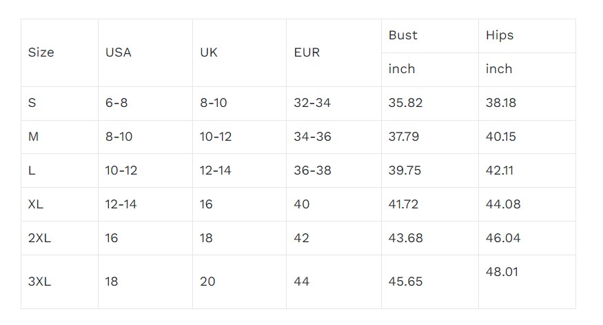Image resolution: width=603 pixels, height=325 pixels.
Task: Click the Size column header
Action: pos(41,52)
